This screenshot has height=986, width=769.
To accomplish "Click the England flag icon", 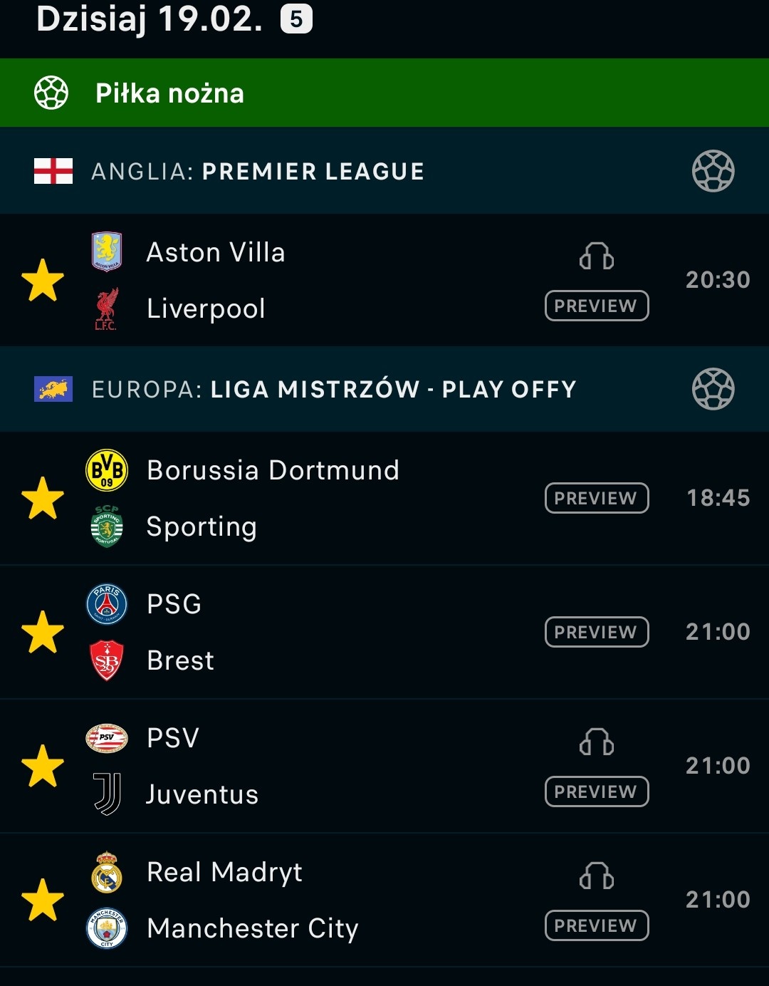I will [53, 171].
